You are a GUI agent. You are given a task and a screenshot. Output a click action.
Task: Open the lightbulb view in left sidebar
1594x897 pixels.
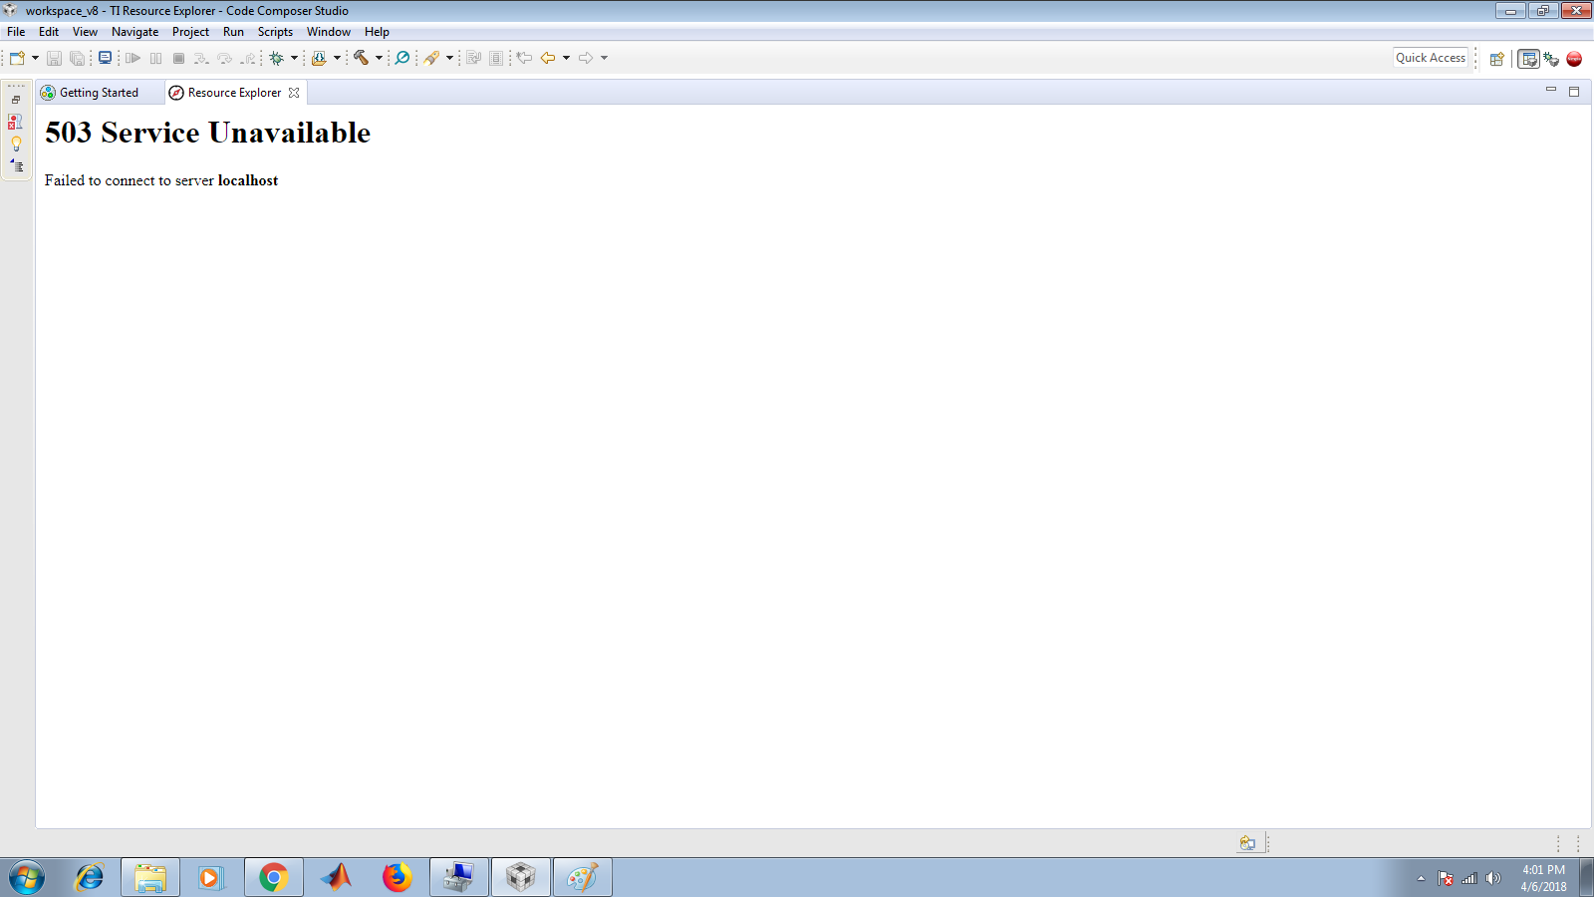coord(16,144)
